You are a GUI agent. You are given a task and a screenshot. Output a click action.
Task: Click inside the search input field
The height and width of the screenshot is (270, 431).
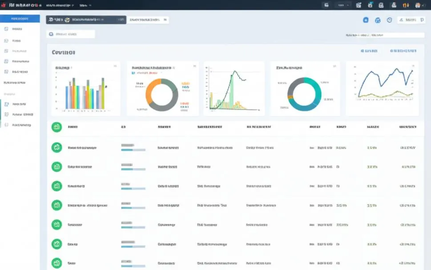pos(71,34)
